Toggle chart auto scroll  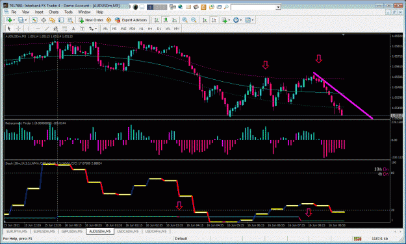[205, 20]
